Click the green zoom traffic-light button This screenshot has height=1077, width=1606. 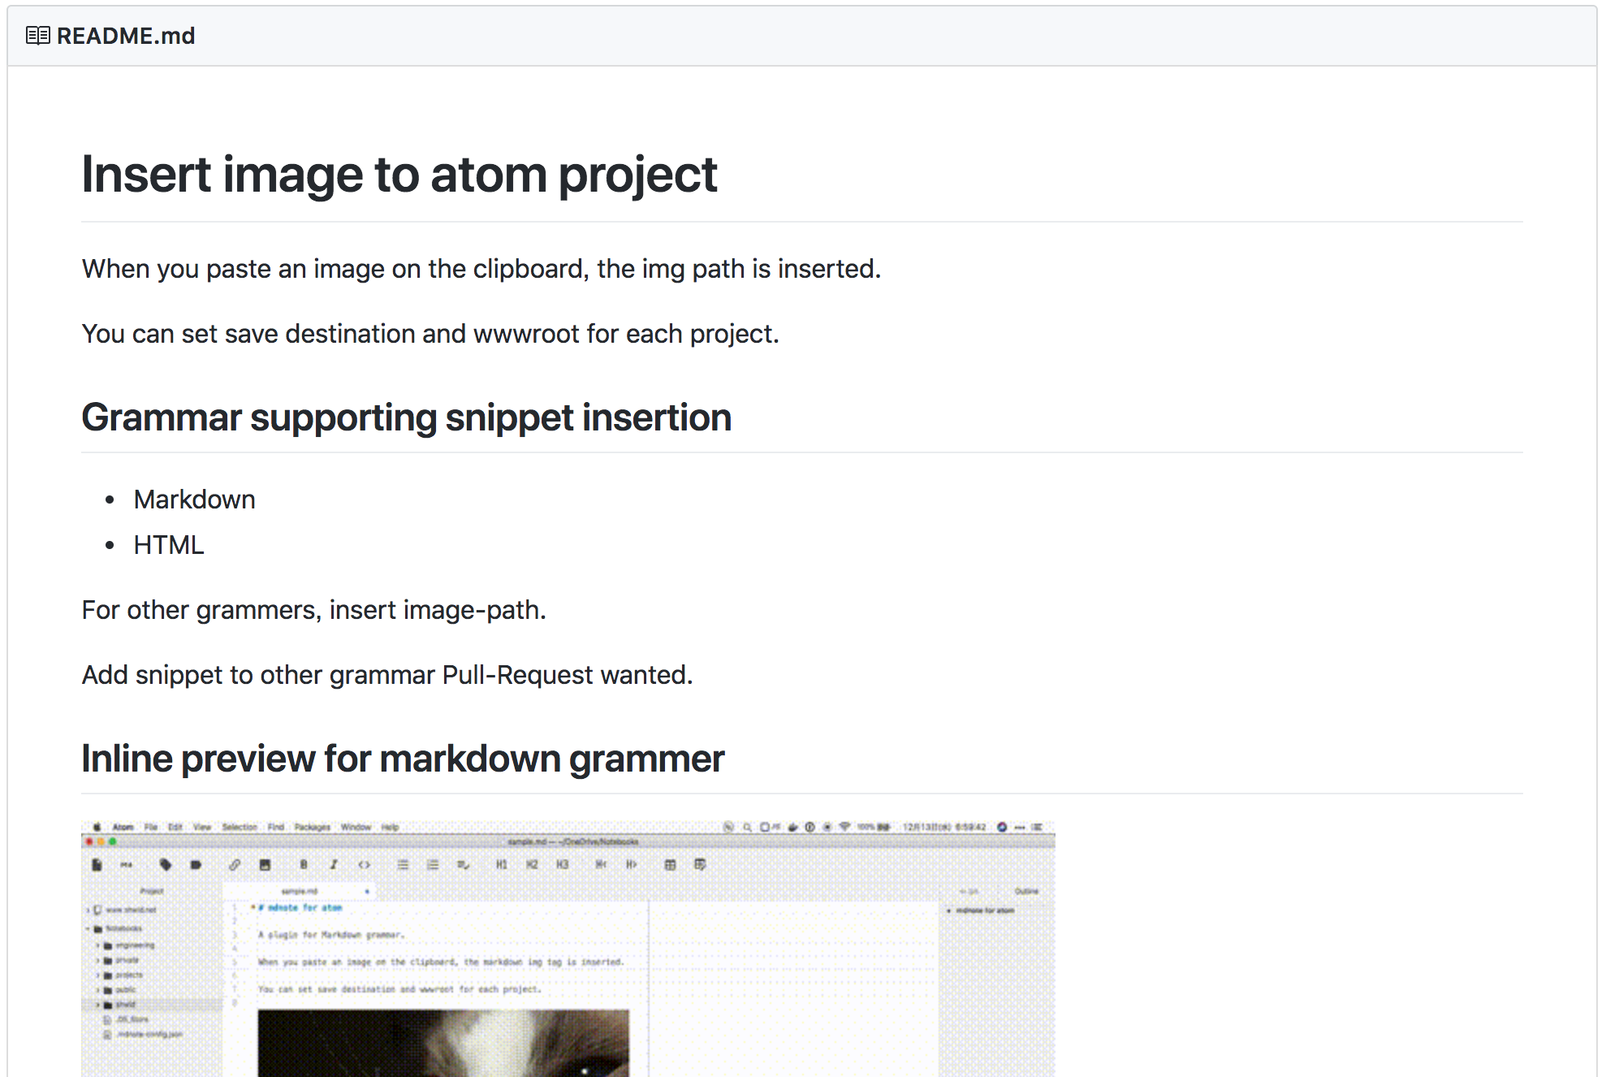point(111,842)
